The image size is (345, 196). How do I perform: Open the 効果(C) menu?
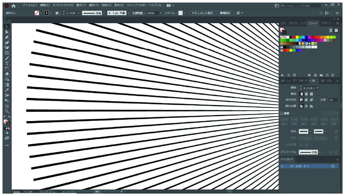pyautogui.click(x=106, y=5)
